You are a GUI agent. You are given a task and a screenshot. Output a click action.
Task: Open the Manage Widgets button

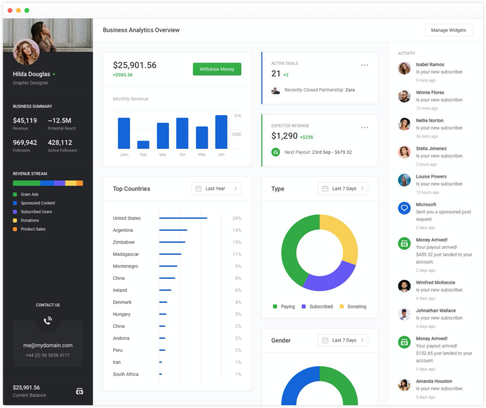[448, 30]
